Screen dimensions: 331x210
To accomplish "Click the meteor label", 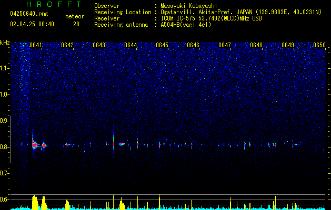I will [x=75, y=16].
